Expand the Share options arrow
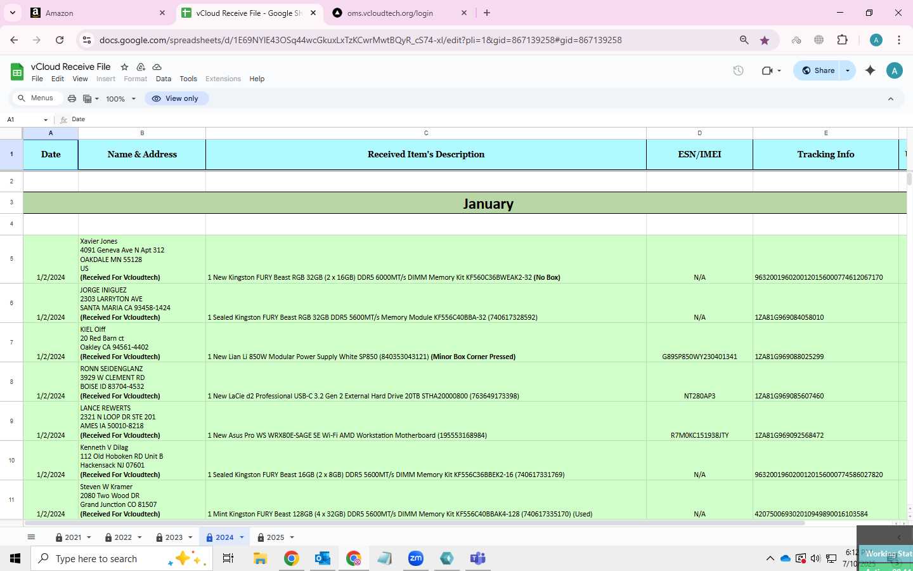 [x=848, y=70]
